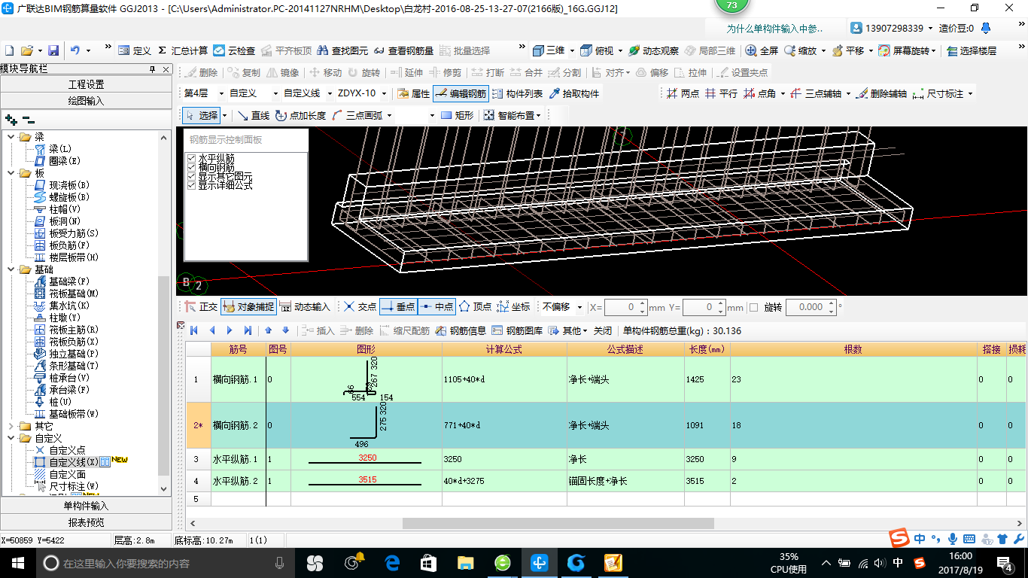1028x578 pixels.
Task: Choose 点加长度 point plus length tool
Action: click(x=301, y=115)
